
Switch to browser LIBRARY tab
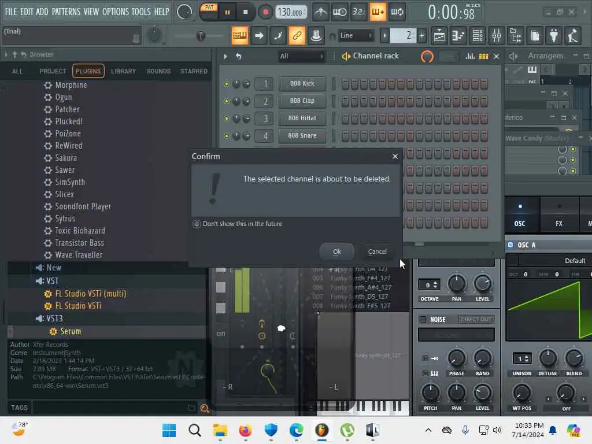point(123,71)
